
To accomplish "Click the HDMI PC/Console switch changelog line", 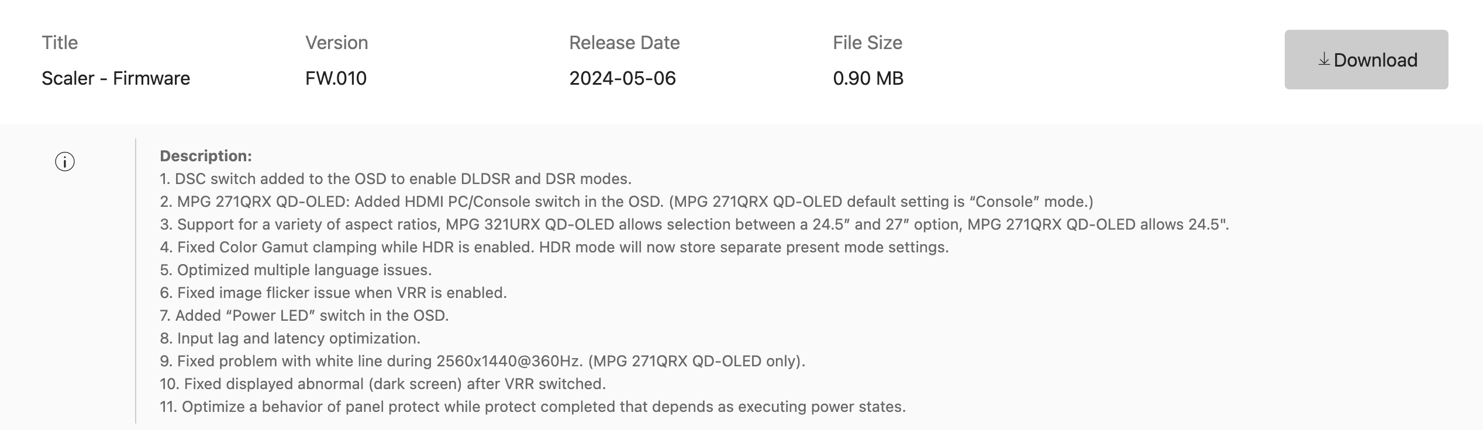I will tap(626, 202).
